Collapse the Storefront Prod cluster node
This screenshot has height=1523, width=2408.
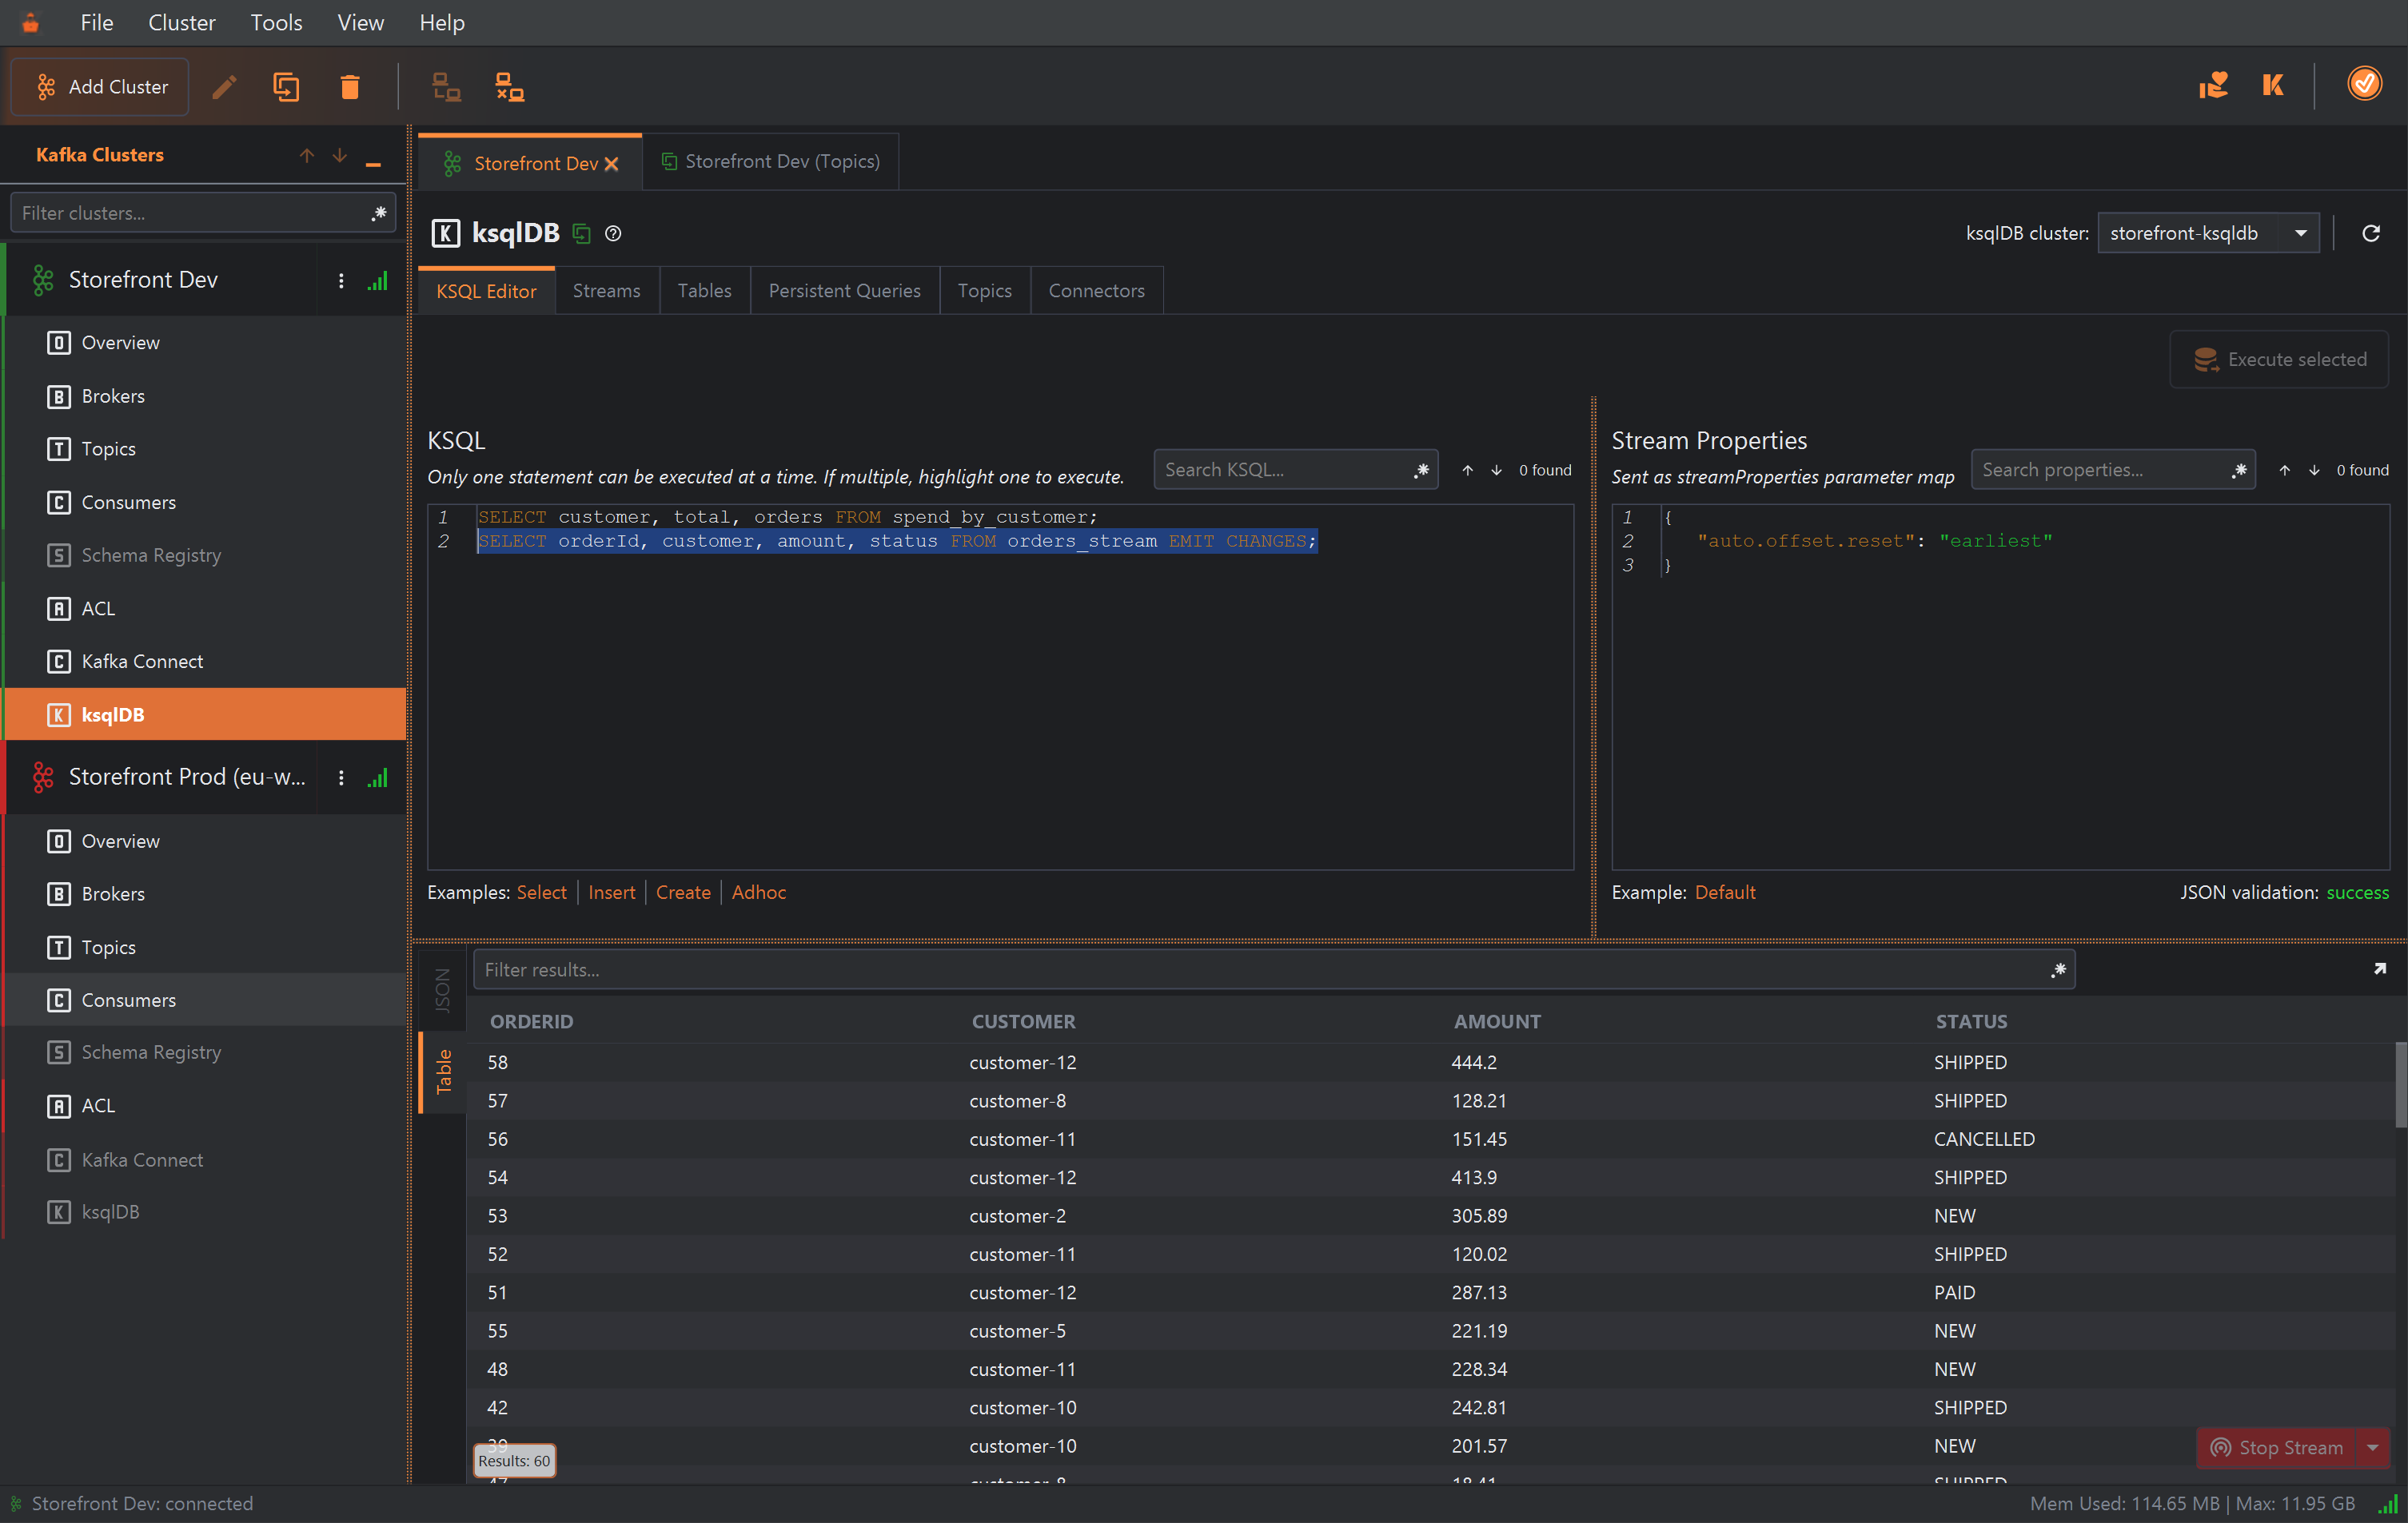click(x=42, y=777)
